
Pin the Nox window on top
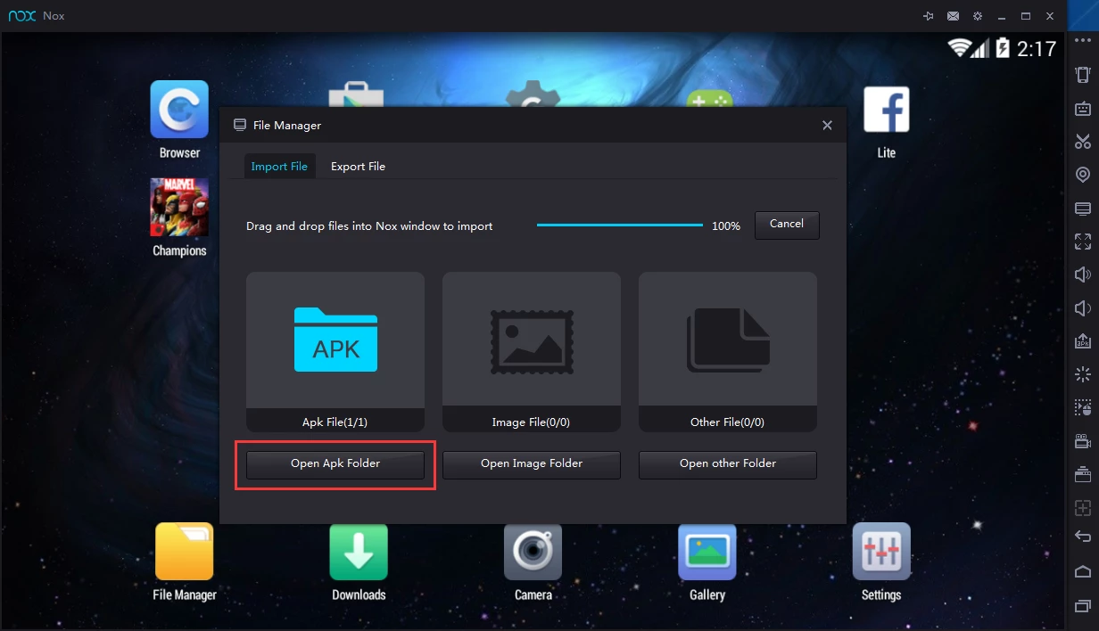[929, 16]
